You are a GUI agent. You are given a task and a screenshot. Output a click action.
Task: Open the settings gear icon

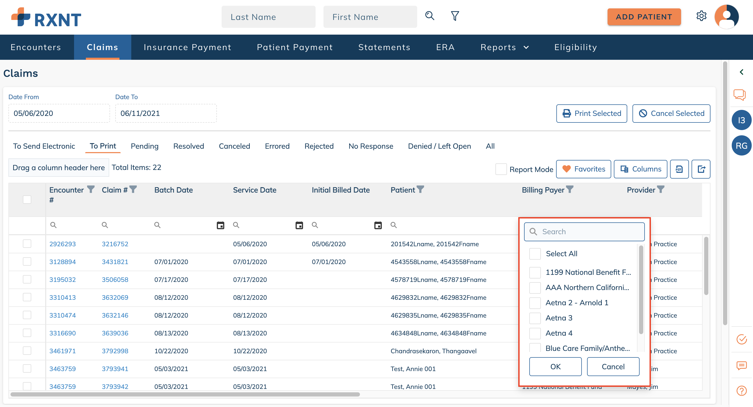[x=701, y=16]
